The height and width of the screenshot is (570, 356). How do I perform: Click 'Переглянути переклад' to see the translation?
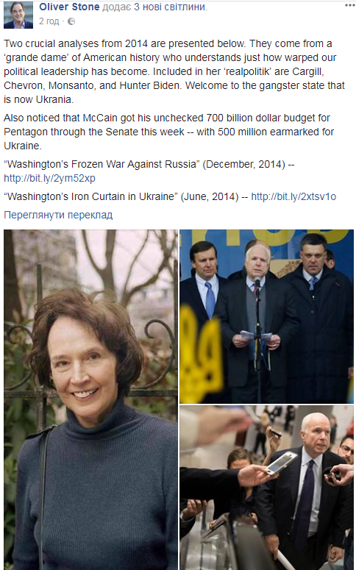click(58, 215)
